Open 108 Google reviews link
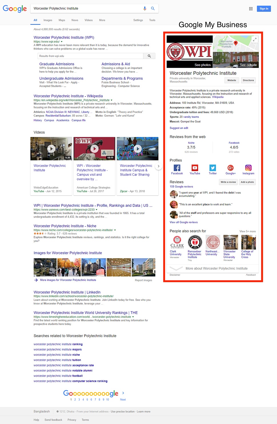277x424 pixels. click(x=181, y=187)
